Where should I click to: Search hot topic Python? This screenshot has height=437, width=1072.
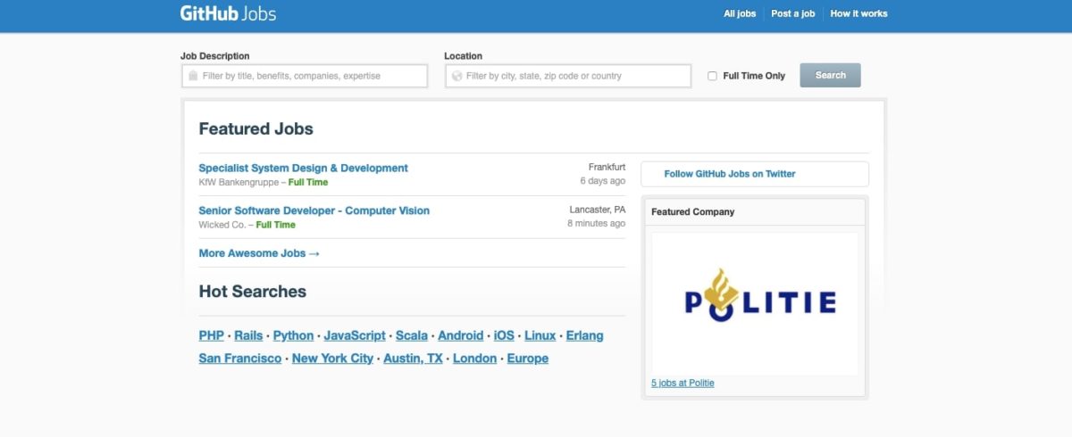pos(293,335)
